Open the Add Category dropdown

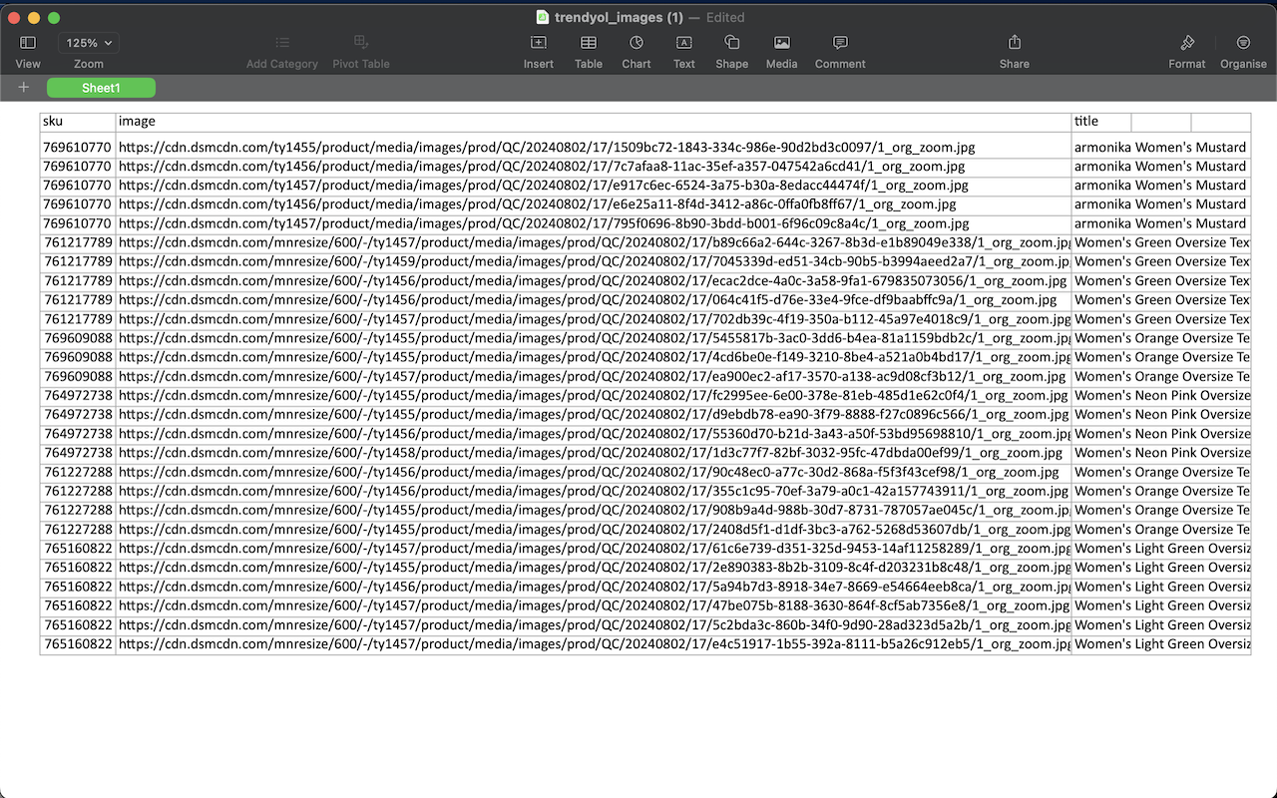281,44
